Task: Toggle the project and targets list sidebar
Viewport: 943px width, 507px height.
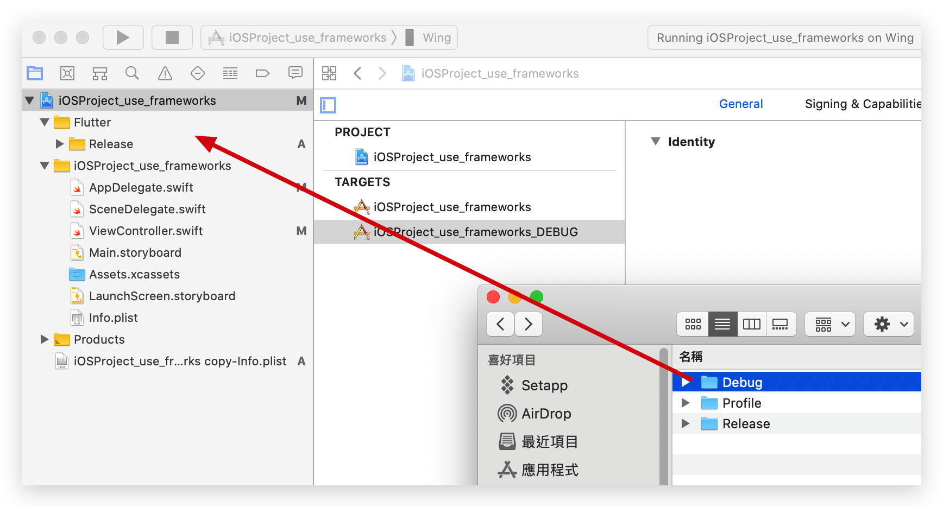Action: coord(328,105)
